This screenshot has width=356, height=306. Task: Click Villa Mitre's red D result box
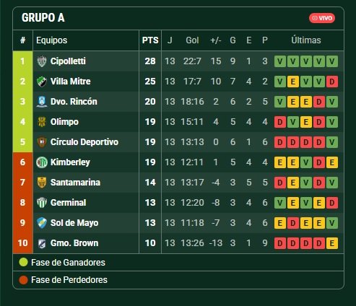(332, 82)
